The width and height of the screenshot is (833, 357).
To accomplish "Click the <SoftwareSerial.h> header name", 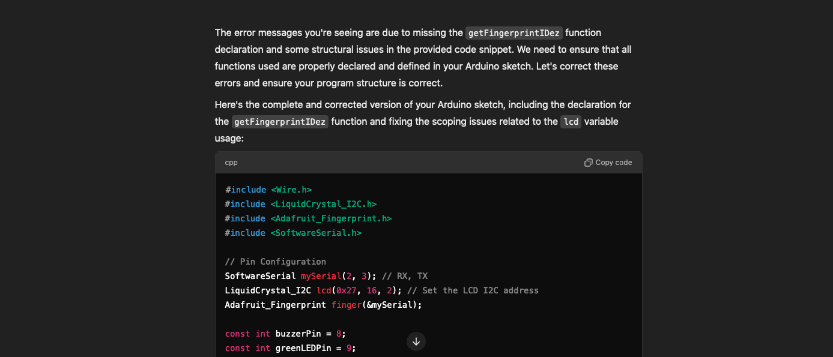I will (316, 233).
